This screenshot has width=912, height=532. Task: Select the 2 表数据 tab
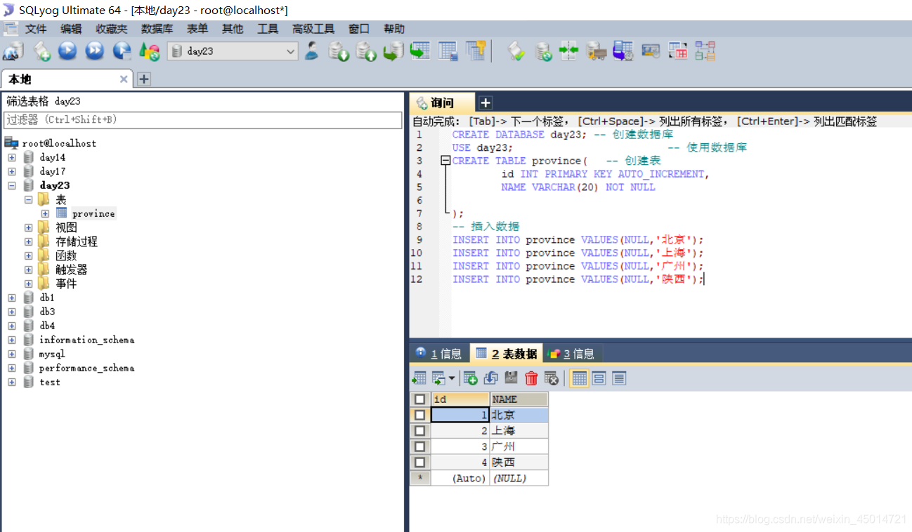tap(507, 354)
